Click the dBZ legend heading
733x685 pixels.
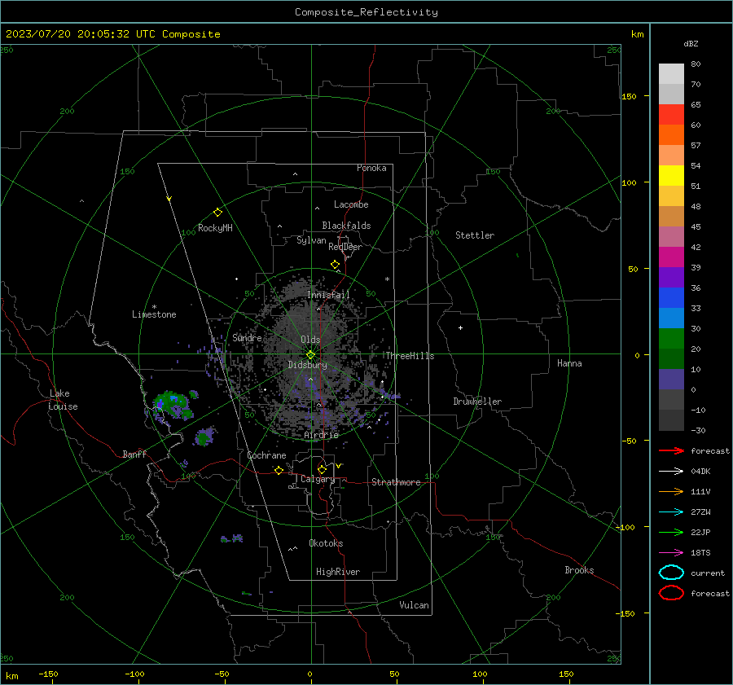[x=691, y=43]
